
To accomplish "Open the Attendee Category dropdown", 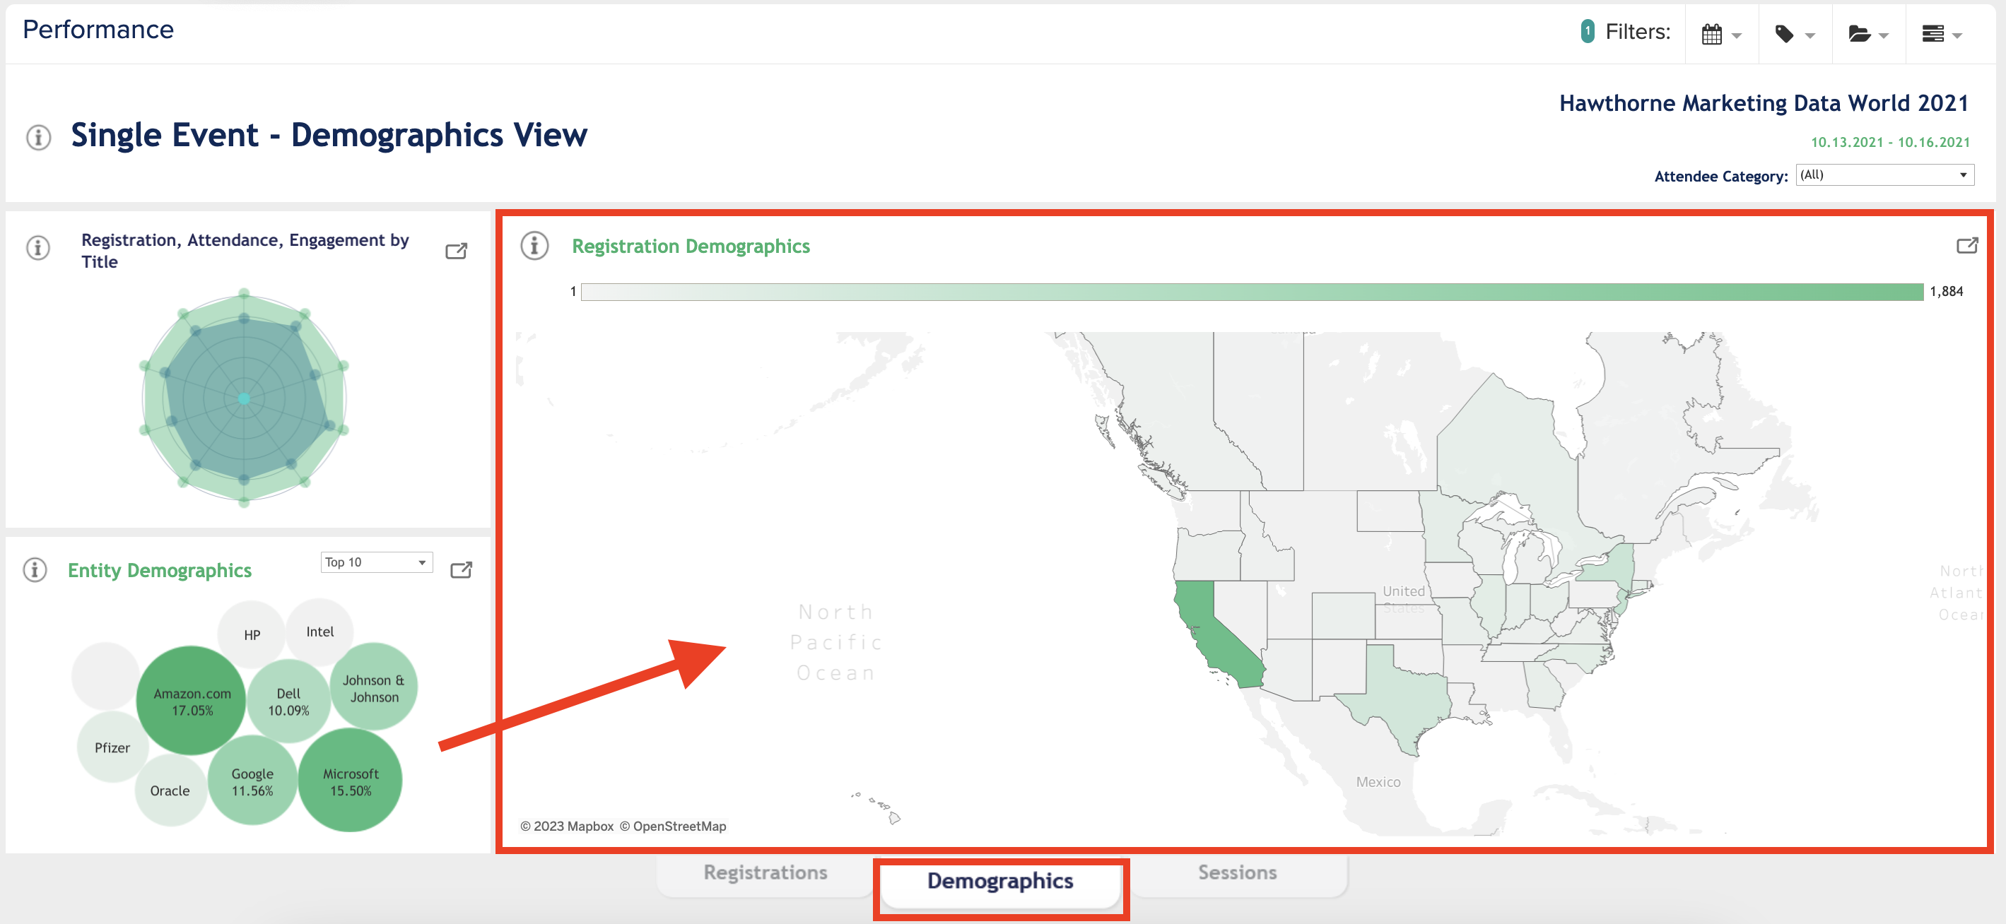I will (1884, 175).
